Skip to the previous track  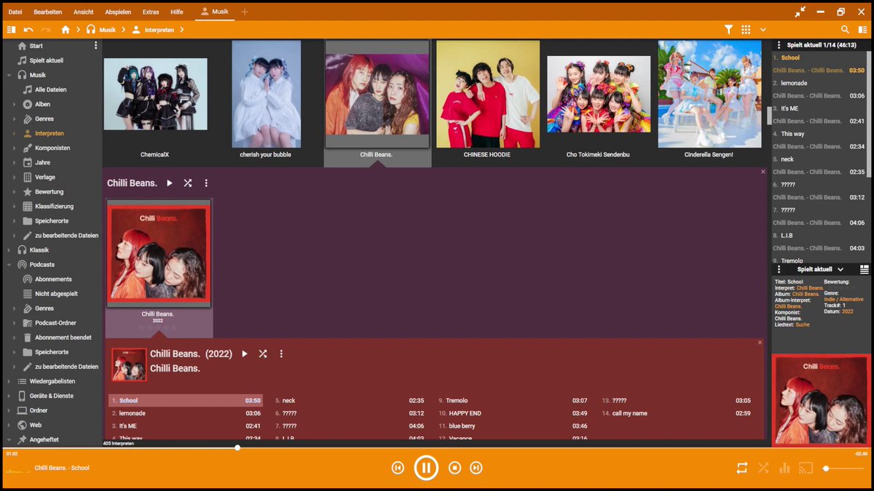(x=398, y=468)
